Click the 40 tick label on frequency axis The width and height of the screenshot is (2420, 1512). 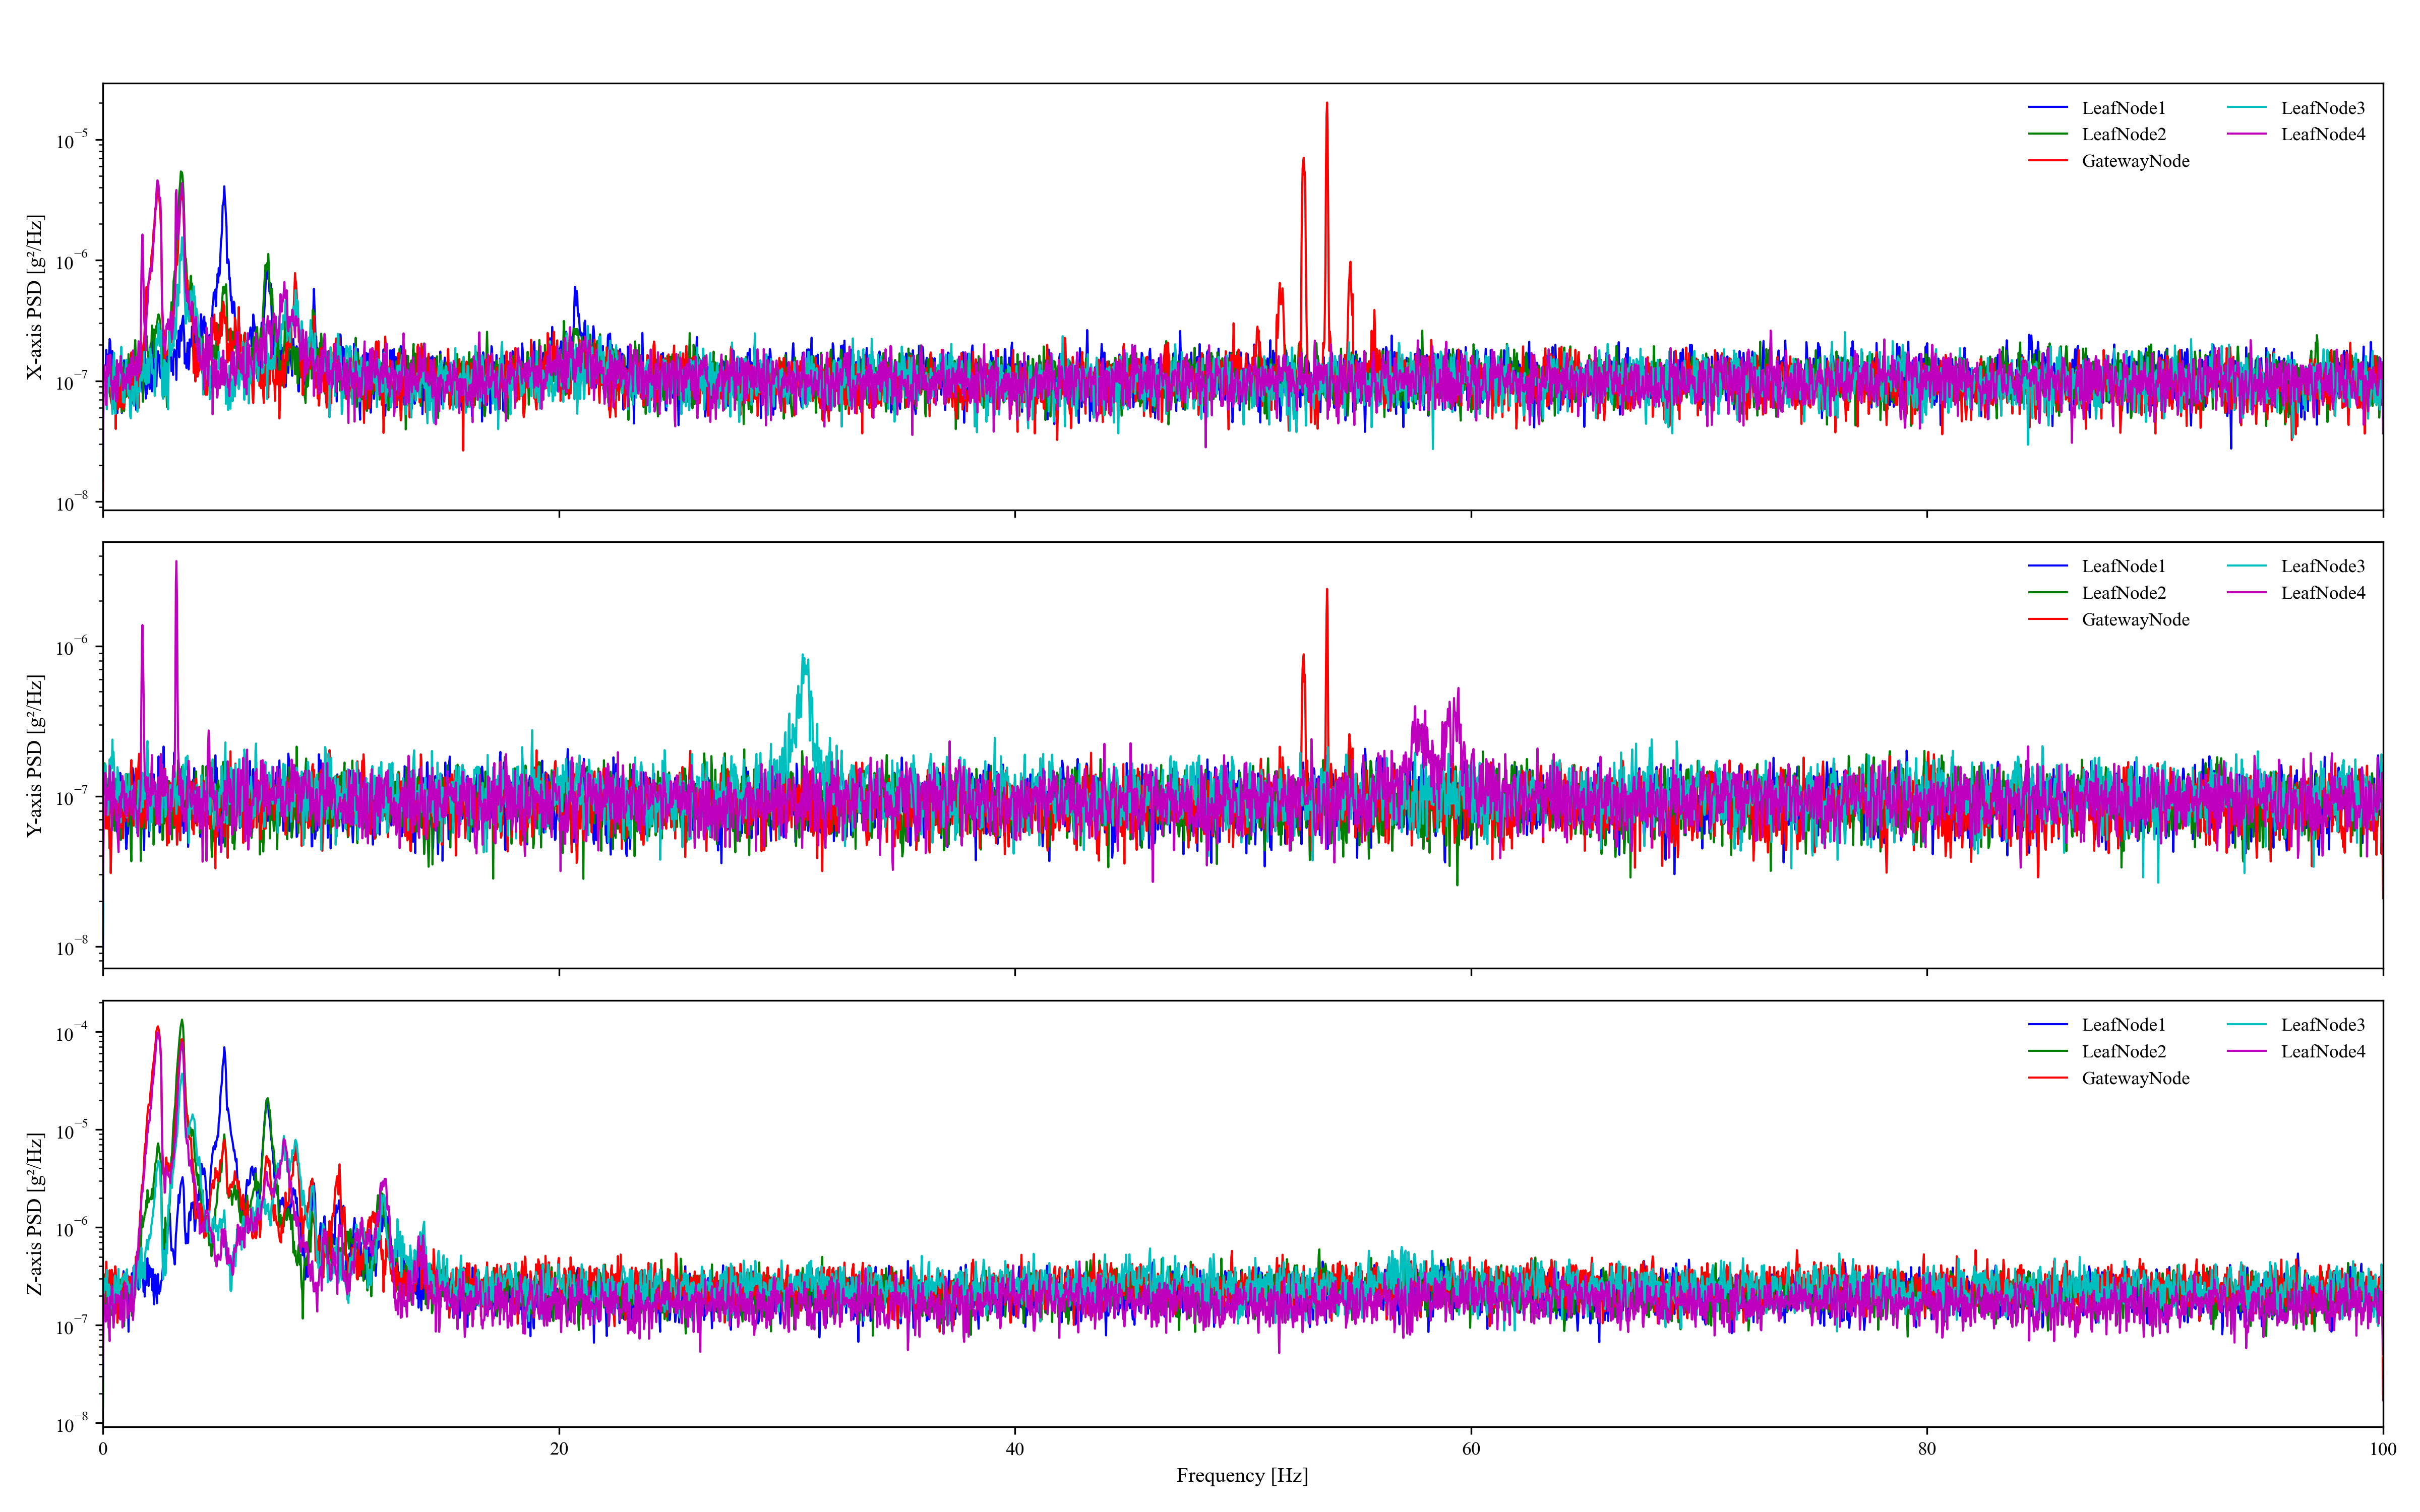tap(1014, 1449)
